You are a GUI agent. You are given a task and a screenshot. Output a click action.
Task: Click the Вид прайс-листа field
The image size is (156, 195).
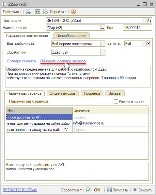76,44
